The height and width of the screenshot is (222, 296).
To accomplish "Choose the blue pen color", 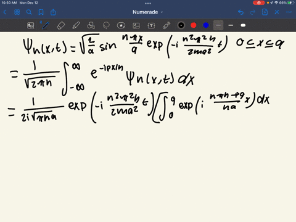I will coord(206,25).
